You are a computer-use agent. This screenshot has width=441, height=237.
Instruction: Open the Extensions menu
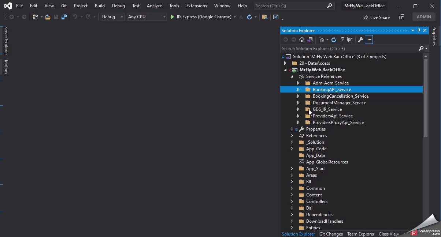[x=197, y=6]
